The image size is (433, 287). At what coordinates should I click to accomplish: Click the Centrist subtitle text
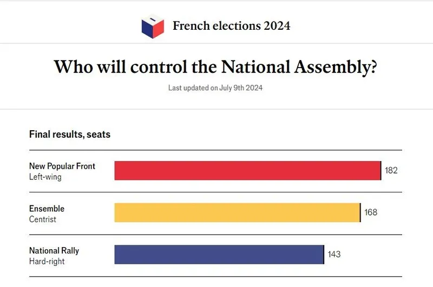(43, 219)
